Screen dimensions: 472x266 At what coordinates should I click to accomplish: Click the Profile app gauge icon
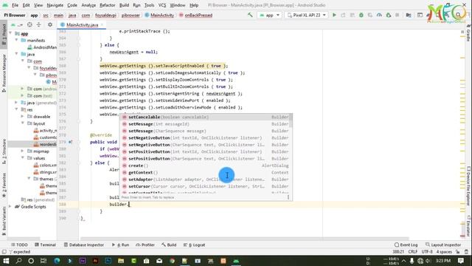tap(379, 15)
